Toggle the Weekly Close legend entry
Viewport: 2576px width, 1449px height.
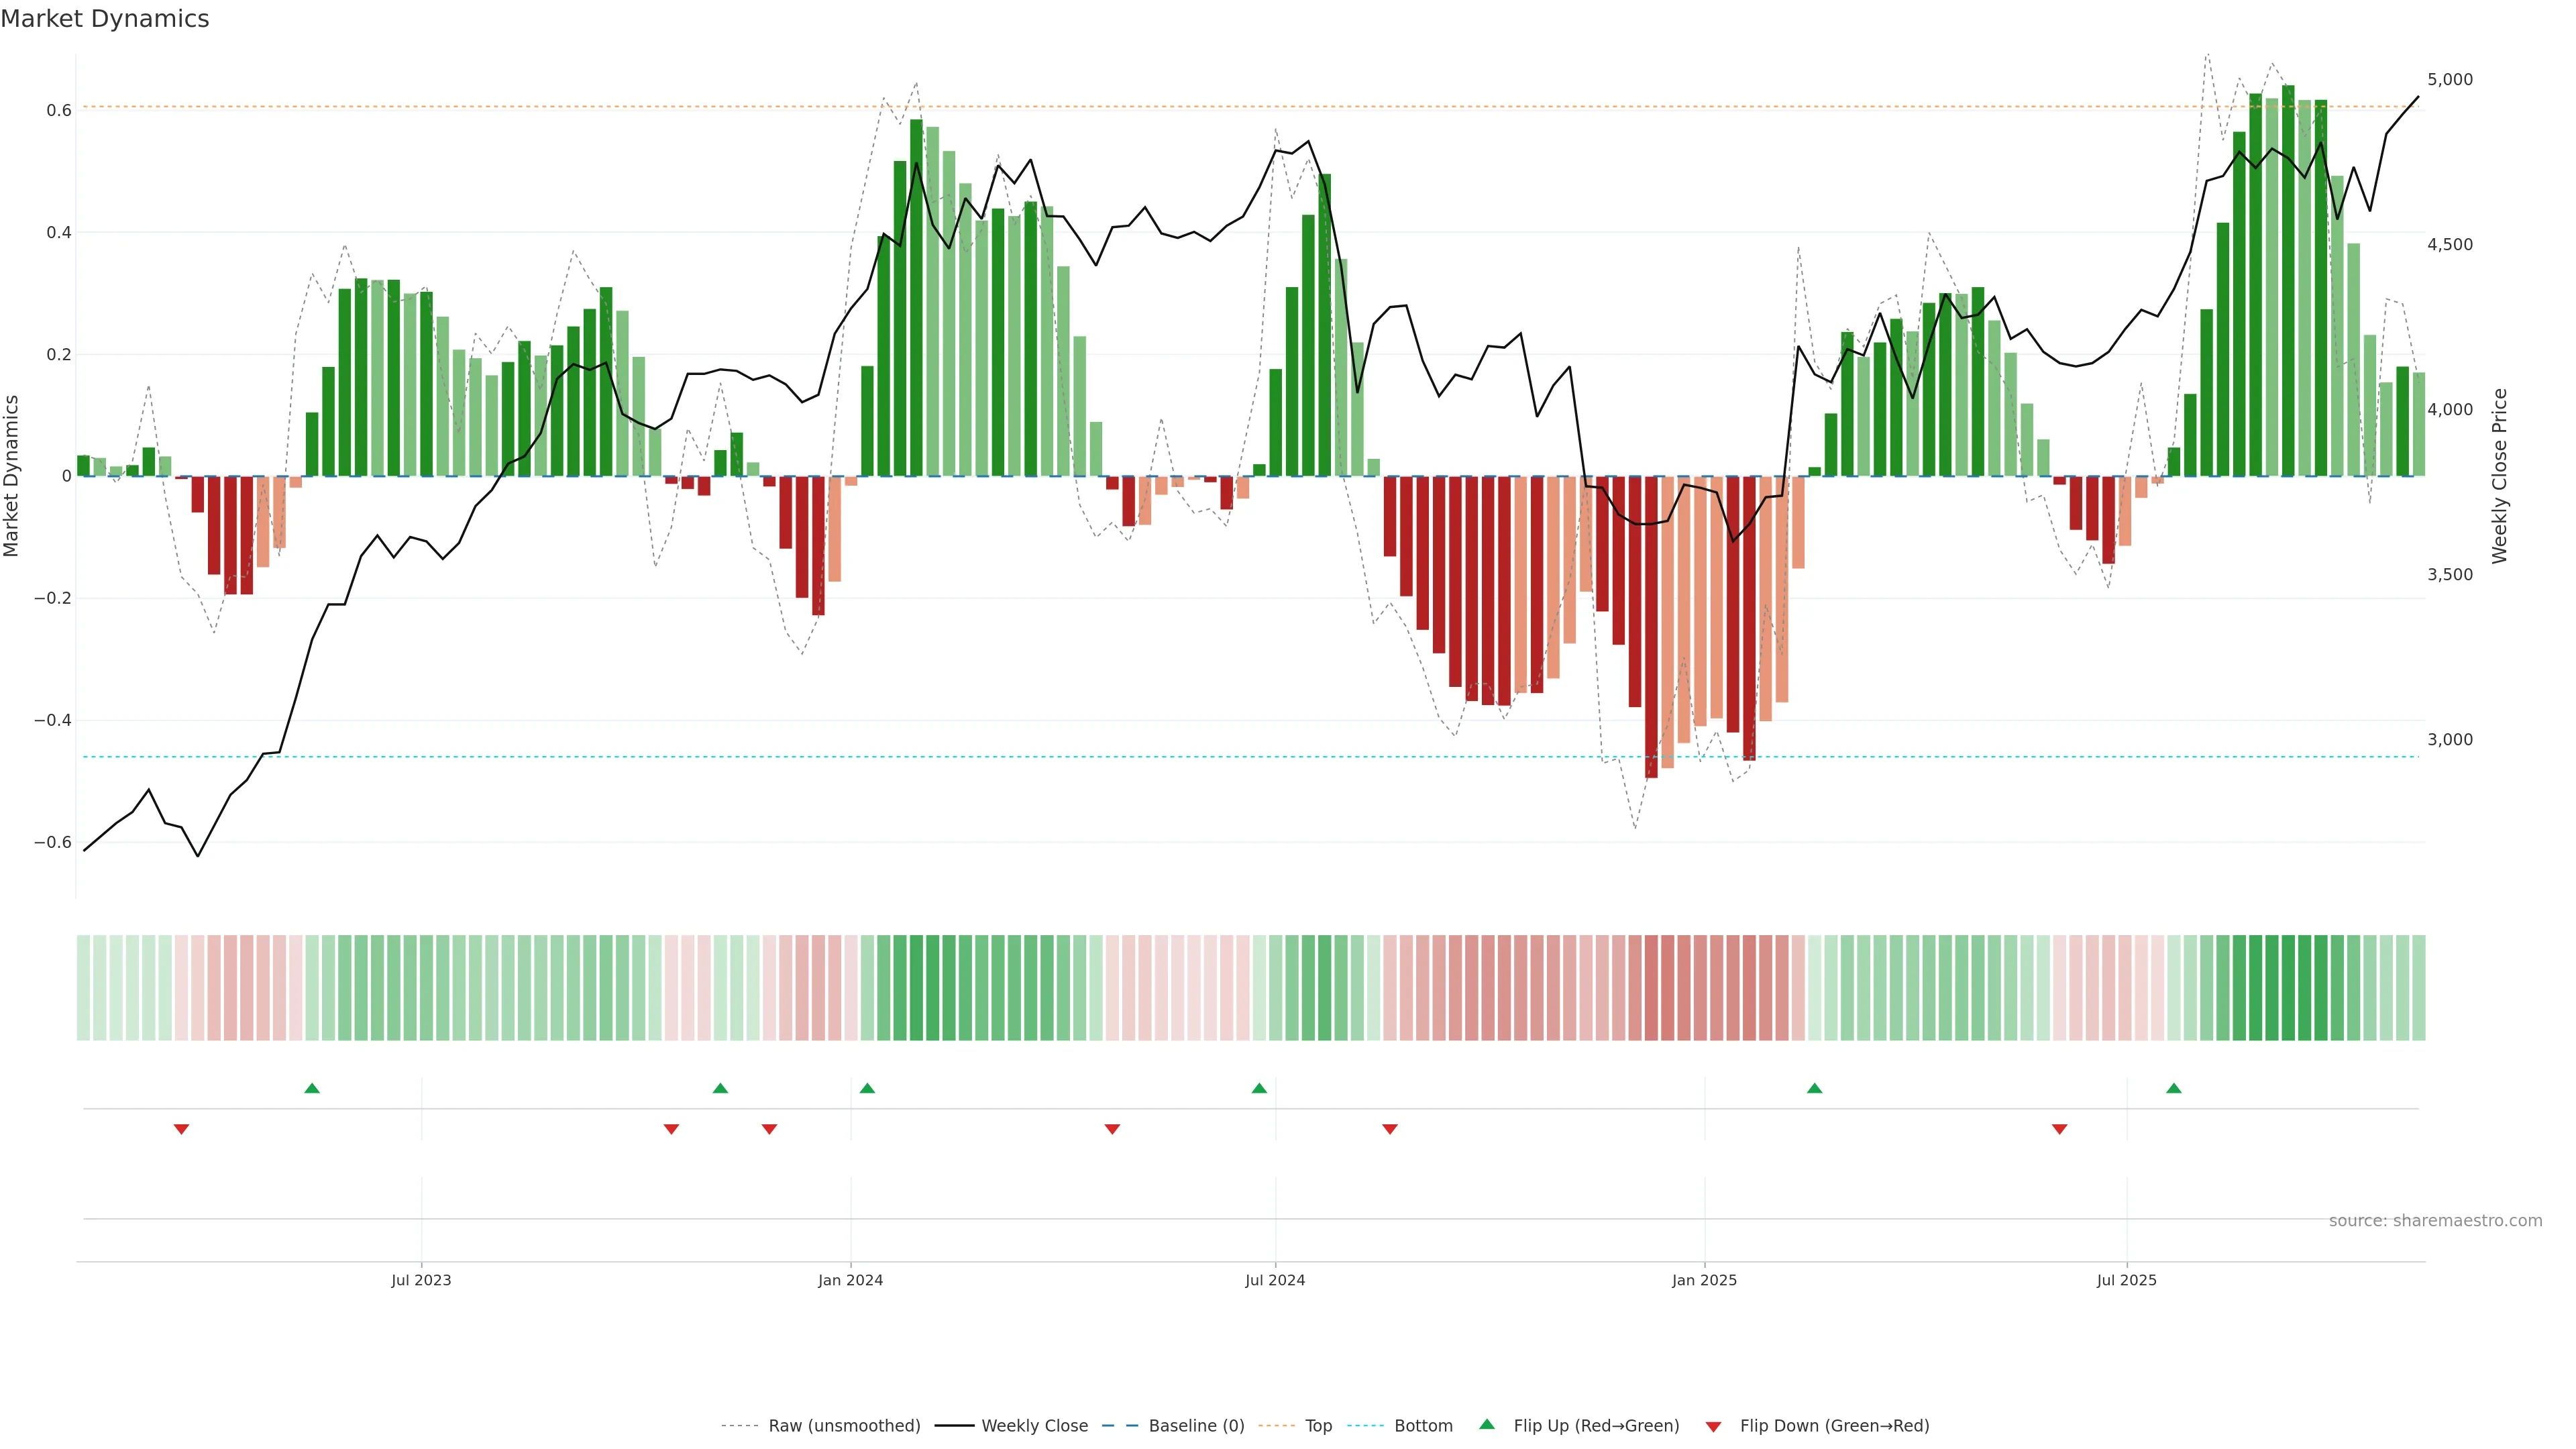tap(1034, 1425)
